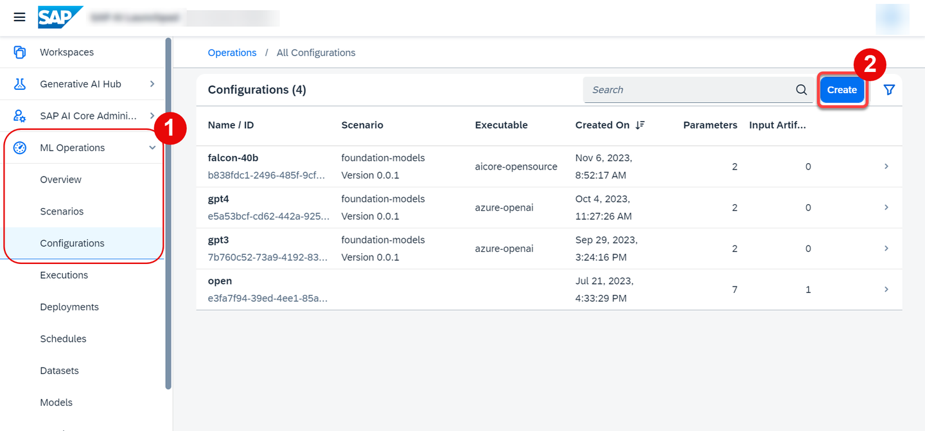Open the filter funnel icon
The width and height of the screenshot is (925, 431).
[889, 90]
